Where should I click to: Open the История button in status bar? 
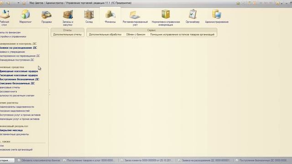pos(7,160)
